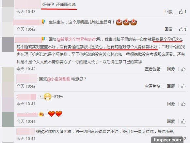Click the balloon badge beside birthday commenter
Screen dimensions: 190x143
click(43, 22)
